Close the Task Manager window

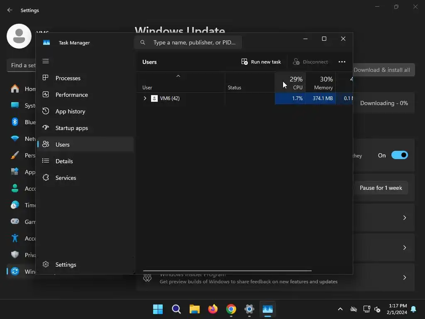coord(343,39)
